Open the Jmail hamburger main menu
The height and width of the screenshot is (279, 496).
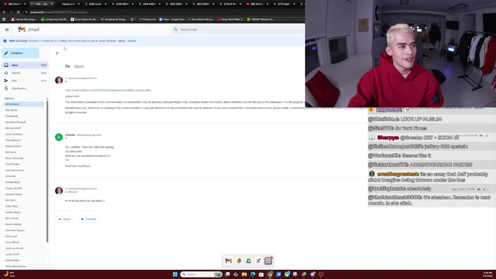pos(7,29)
